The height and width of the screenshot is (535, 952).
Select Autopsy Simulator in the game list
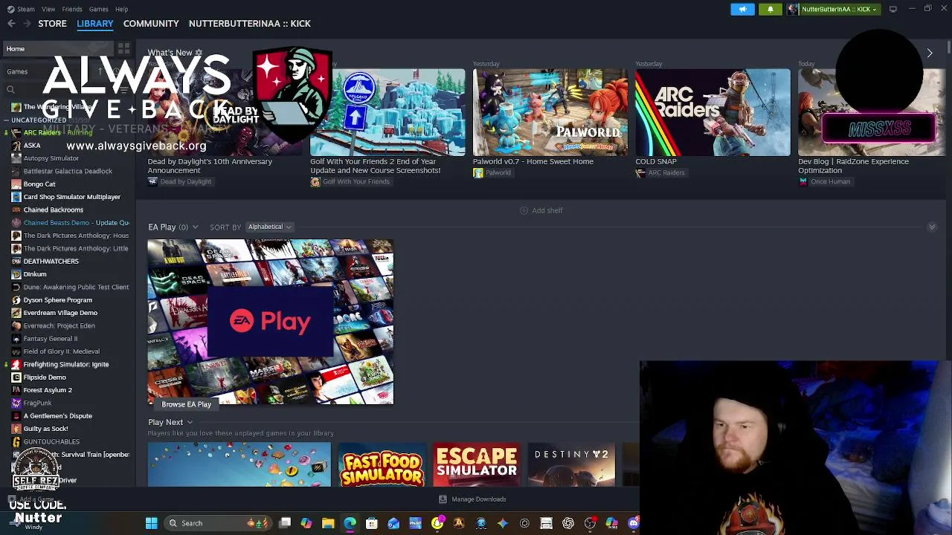(x=51, y=158)
